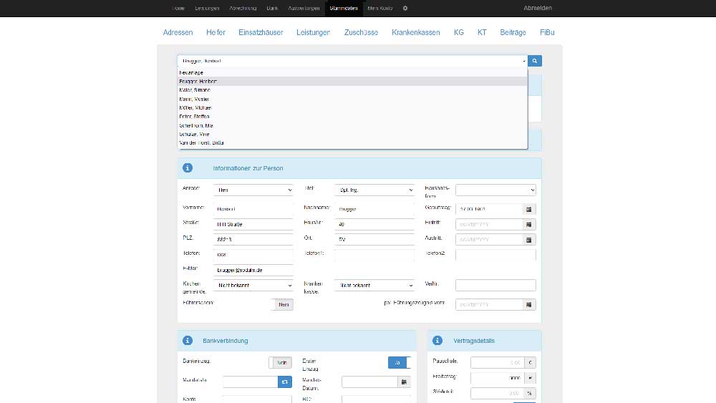This screenshot has width=716, height=403.
Task: Open the Stammdaten top menu
Action: point(344,8)
